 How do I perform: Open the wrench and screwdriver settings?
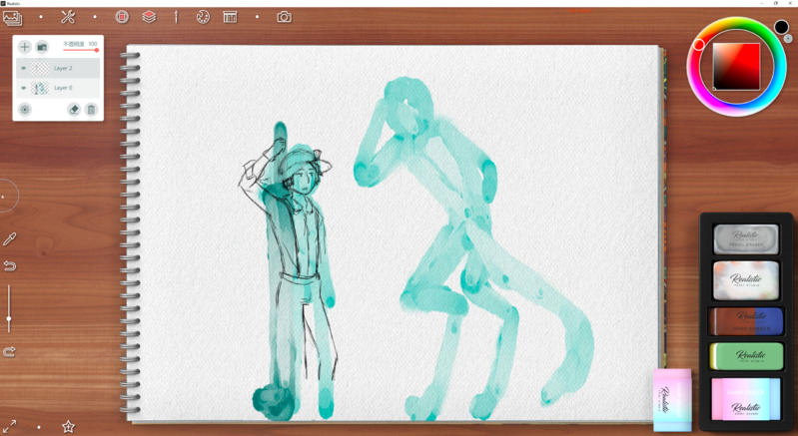pyautogui.click(x=68, y=17)
